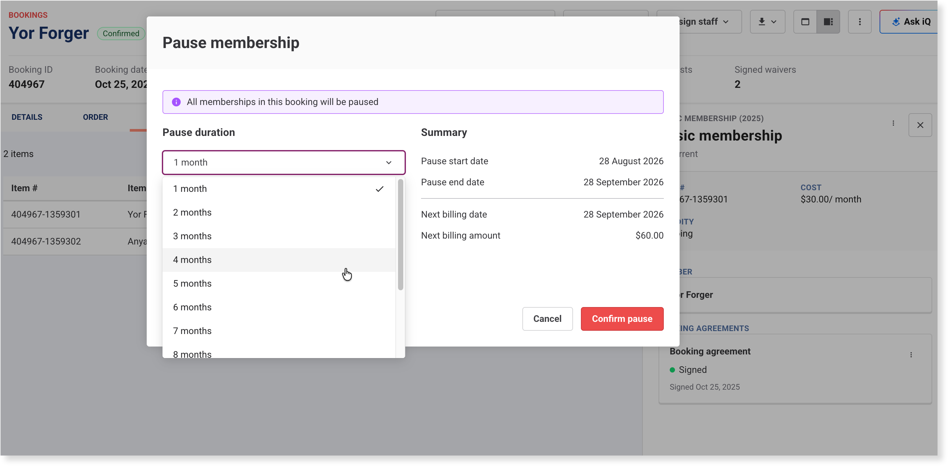
Task: Select the checked 1 month option
Action: 279,189
